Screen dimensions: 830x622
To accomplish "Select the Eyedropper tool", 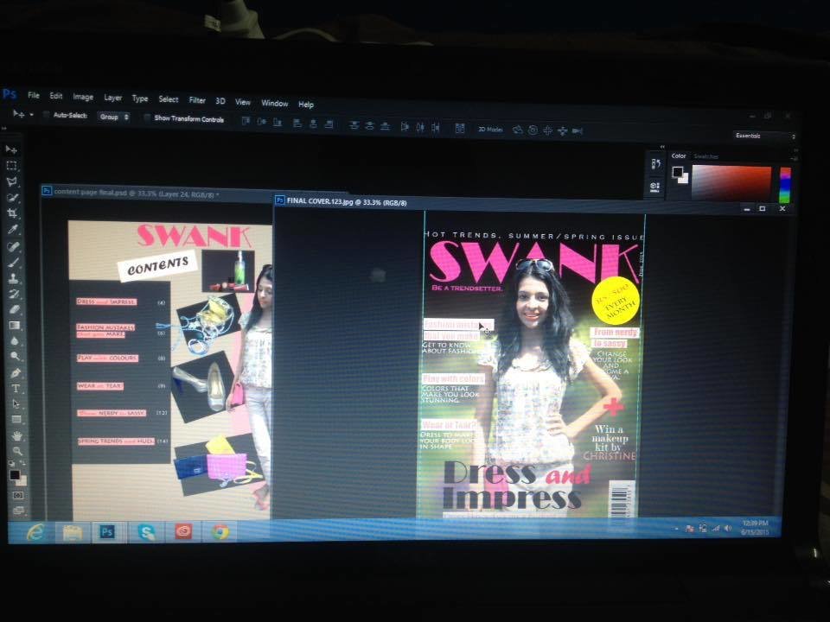I will pos(13,230).
